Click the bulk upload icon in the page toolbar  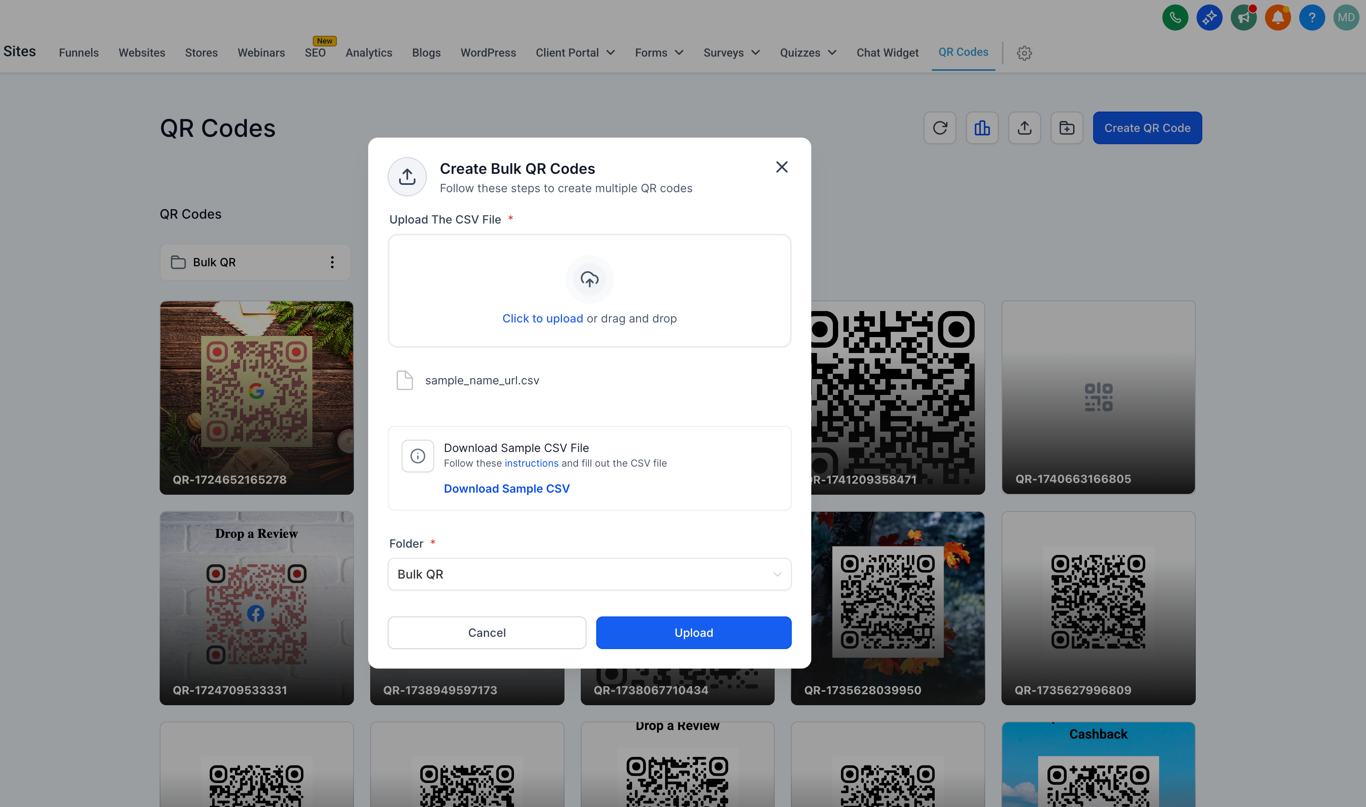tap(1025, 128)
